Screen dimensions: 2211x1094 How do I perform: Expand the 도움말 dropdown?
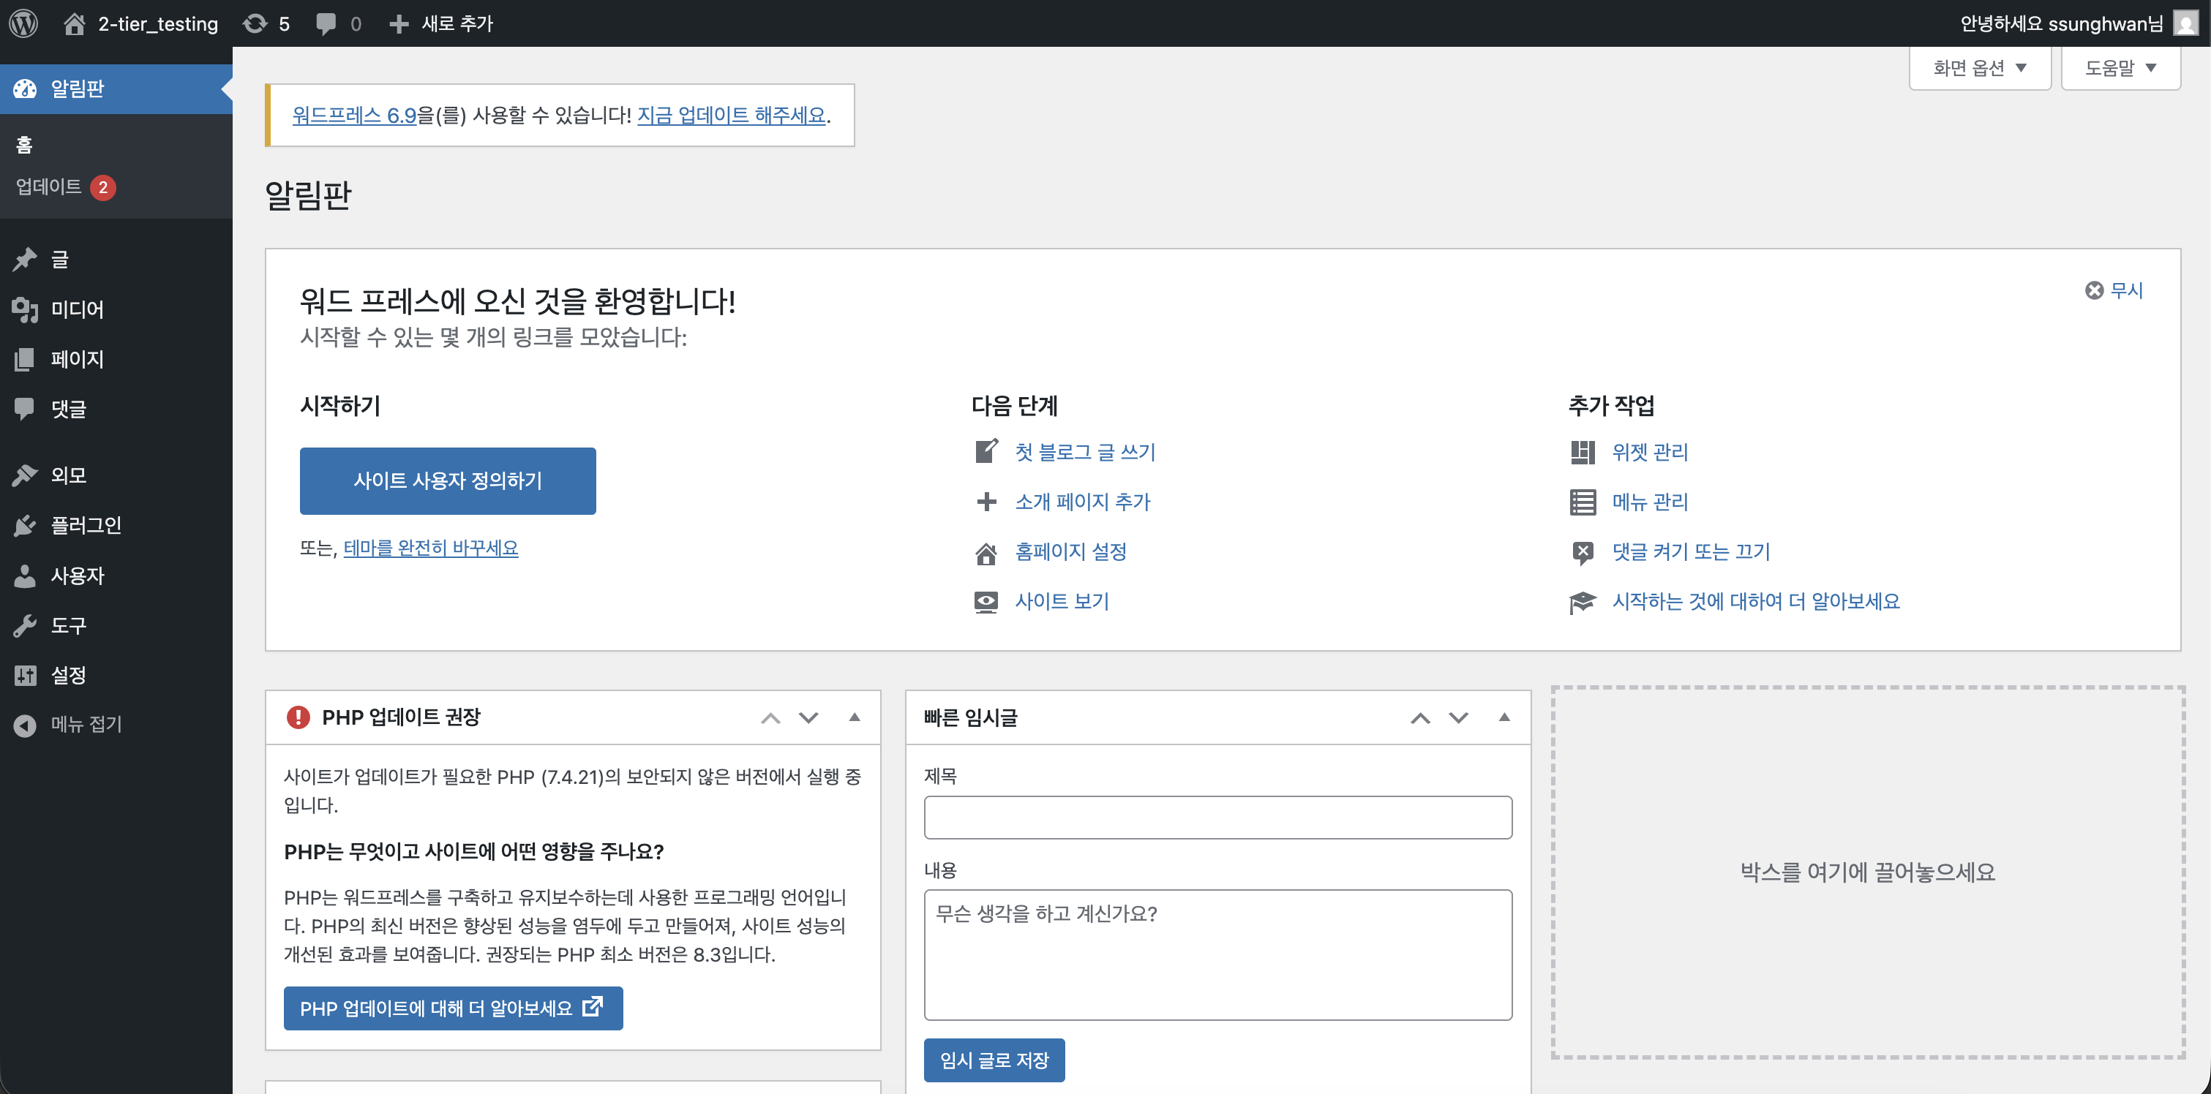[2120, 68]
